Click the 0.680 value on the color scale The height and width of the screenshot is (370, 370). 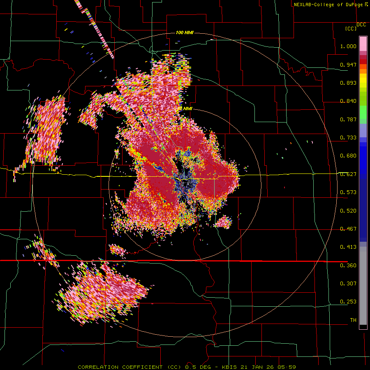coord(348,156)
